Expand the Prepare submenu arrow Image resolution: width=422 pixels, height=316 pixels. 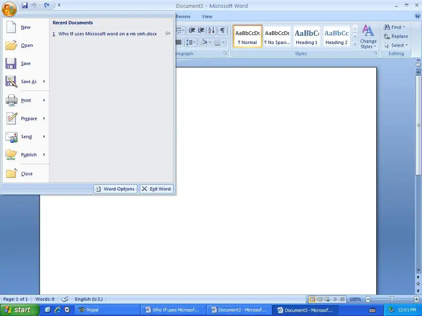[x=44, y=118]
